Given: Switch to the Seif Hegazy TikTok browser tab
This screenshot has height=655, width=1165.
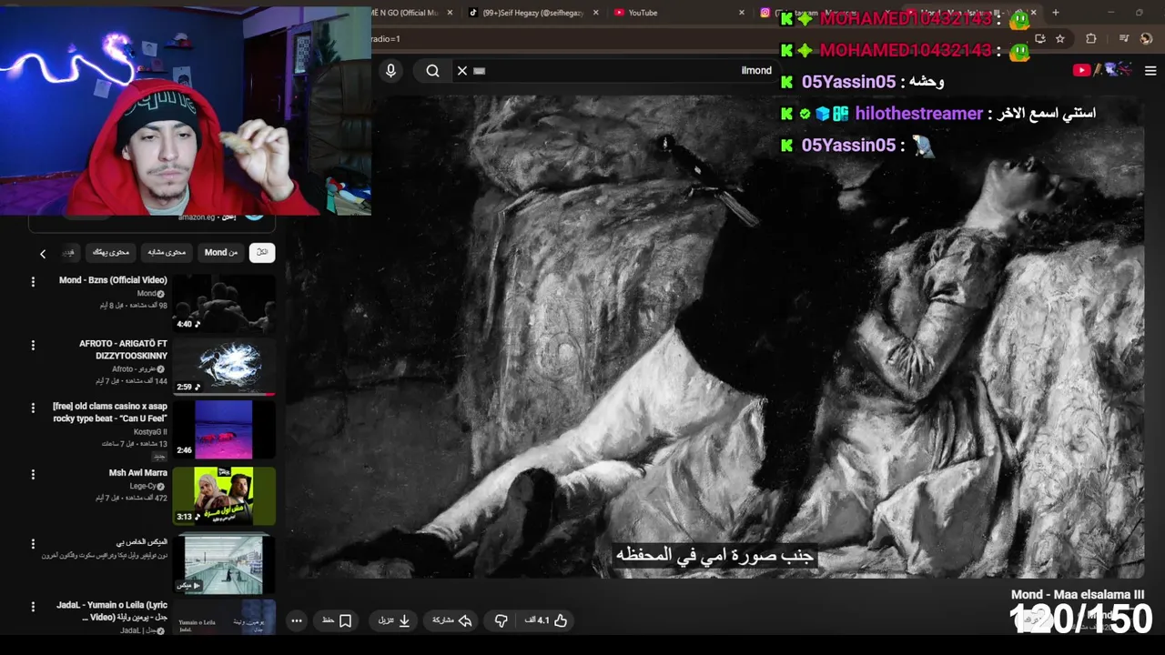Looking at the screenshot, I should tap(532, 13).
